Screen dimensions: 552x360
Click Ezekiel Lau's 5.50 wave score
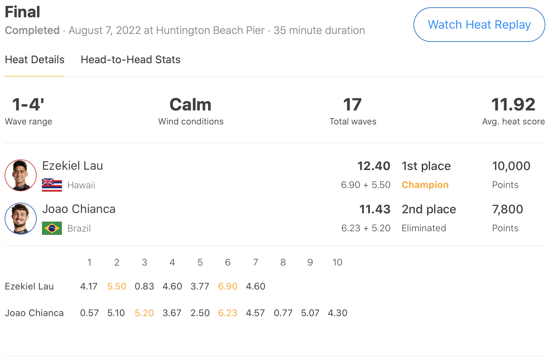117,286
